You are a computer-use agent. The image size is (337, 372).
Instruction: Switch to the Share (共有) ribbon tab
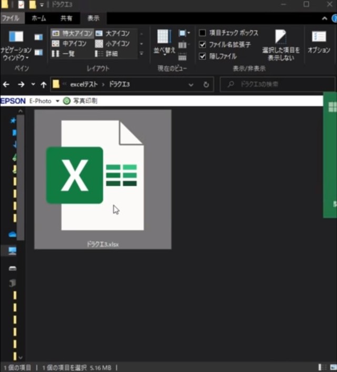[66, 18]
